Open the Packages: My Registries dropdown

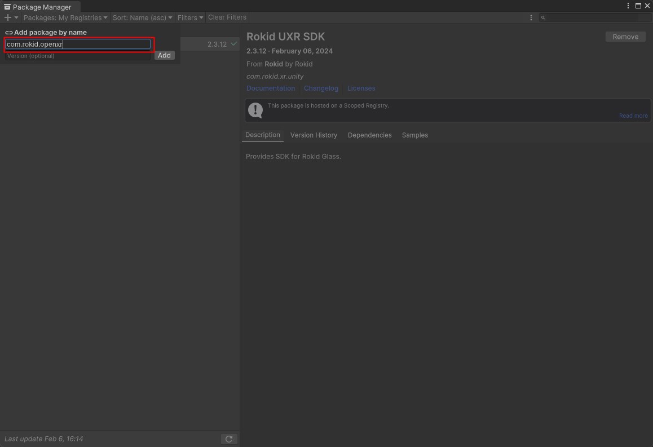[65, 17]
